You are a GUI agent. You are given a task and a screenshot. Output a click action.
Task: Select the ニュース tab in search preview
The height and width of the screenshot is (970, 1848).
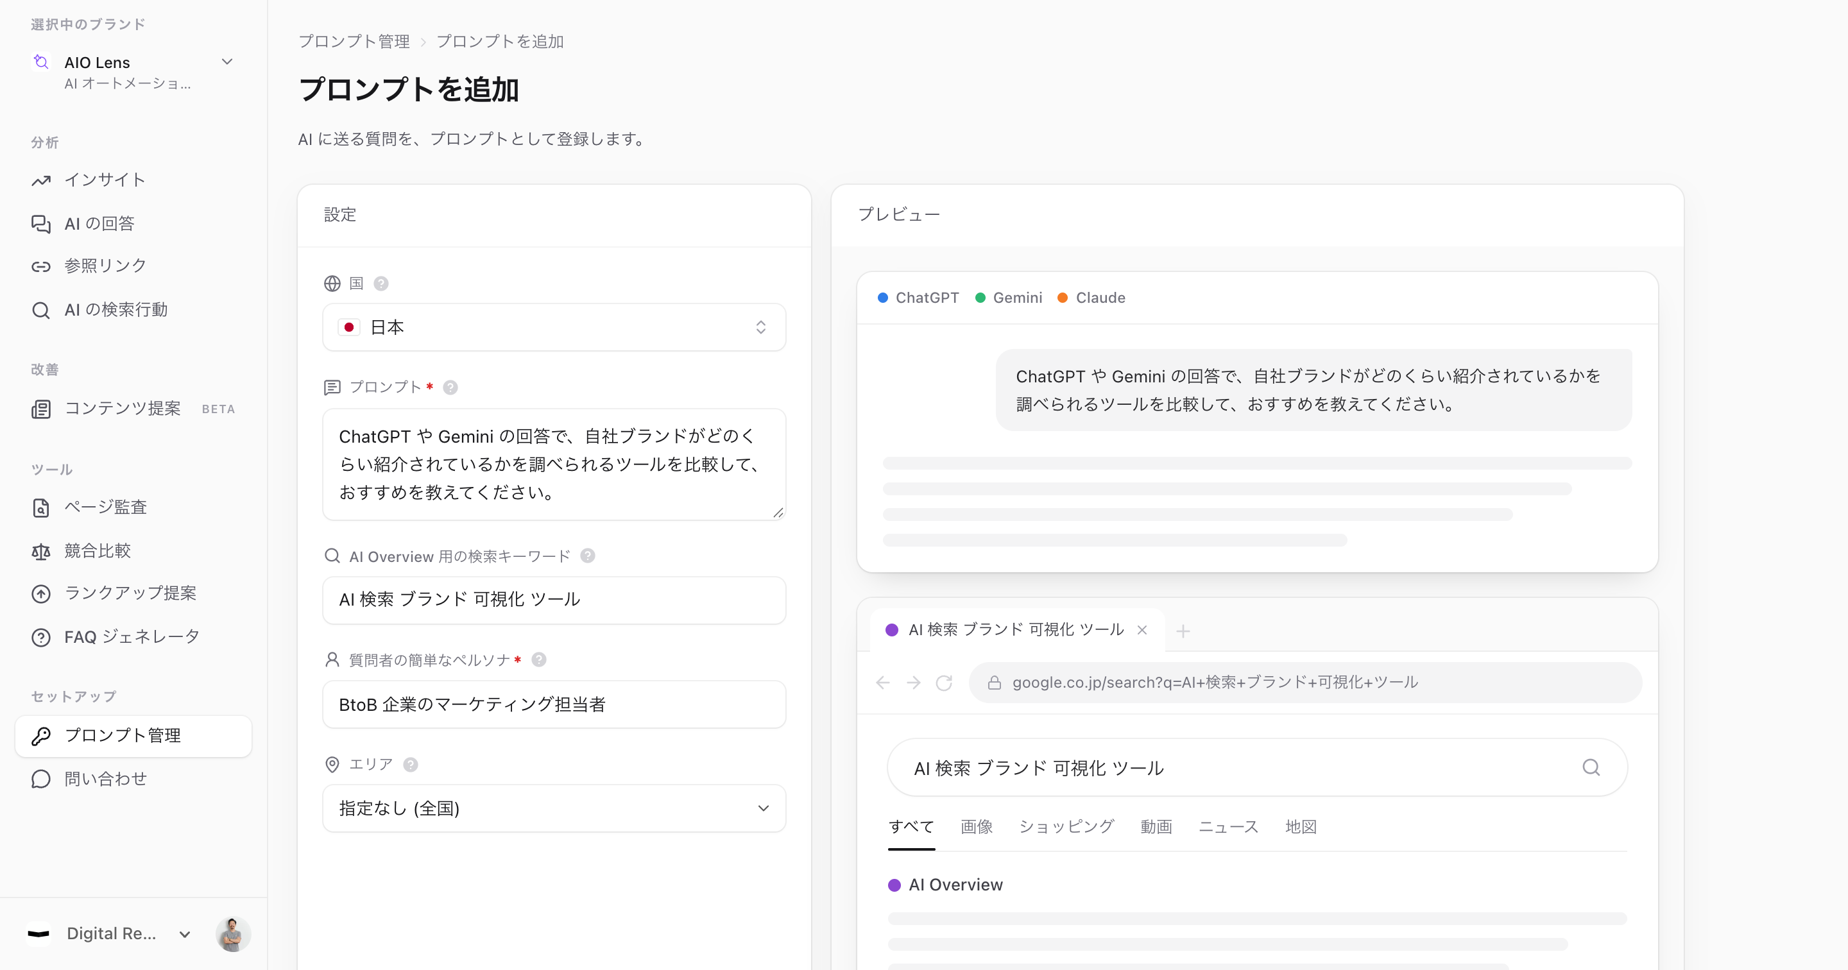click(x=1228, y=827)
